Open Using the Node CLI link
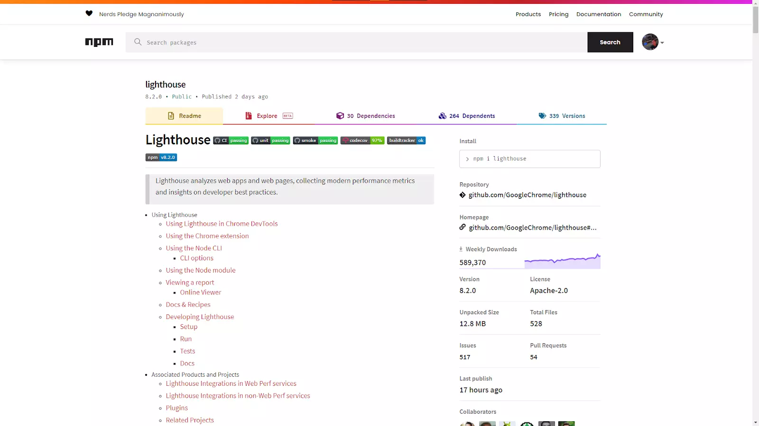Viewport: 759px width, 426px height. point(194,248)
